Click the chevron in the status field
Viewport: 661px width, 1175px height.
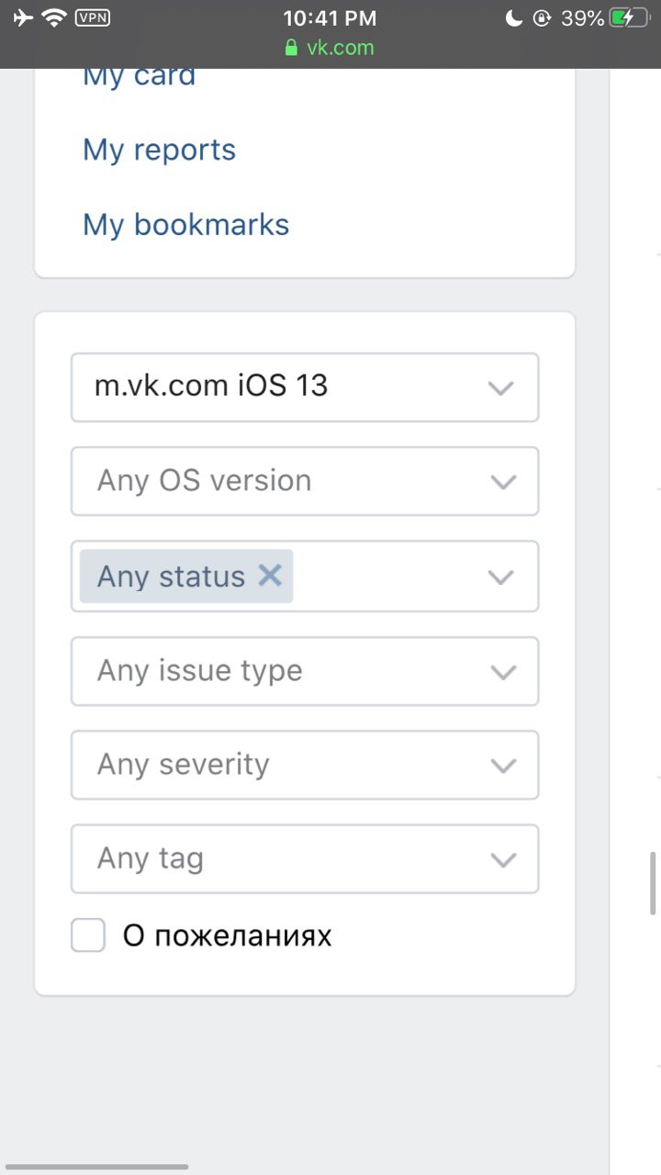(x=501, y=577)
